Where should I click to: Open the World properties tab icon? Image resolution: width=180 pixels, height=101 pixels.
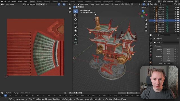tap(151, 55)
